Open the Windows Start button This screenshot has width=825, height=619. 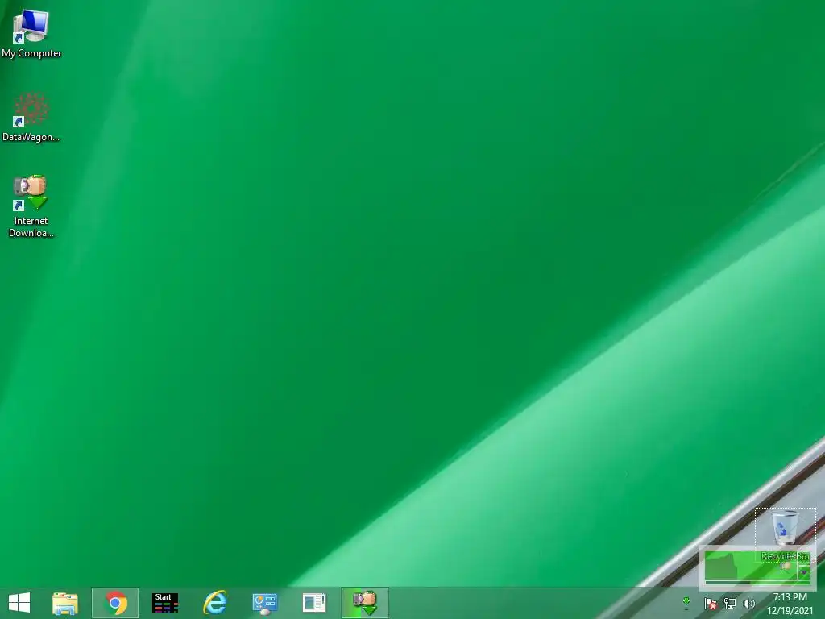coord(19,603)
